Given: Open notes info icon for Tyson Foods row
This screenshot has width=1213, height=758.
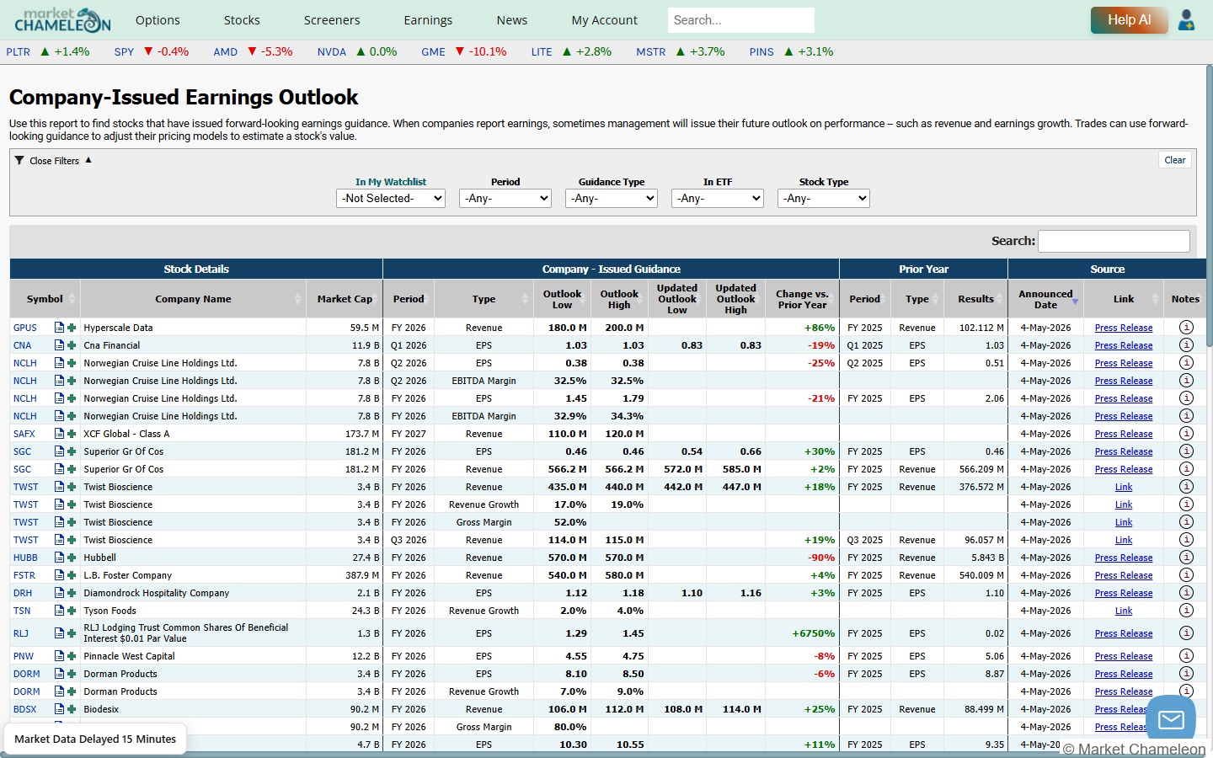Looking at the screenshot, I should tap(1186, 610).
